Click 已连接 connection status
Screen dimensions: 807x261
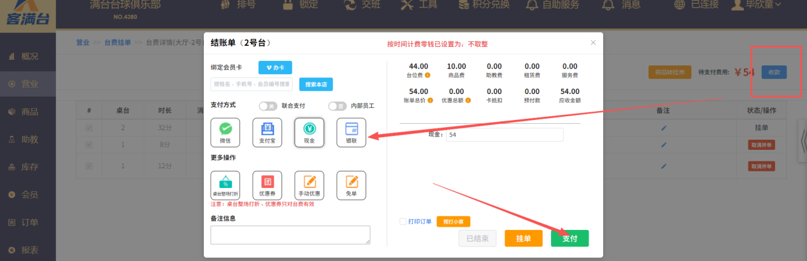[x=696, y=5]
